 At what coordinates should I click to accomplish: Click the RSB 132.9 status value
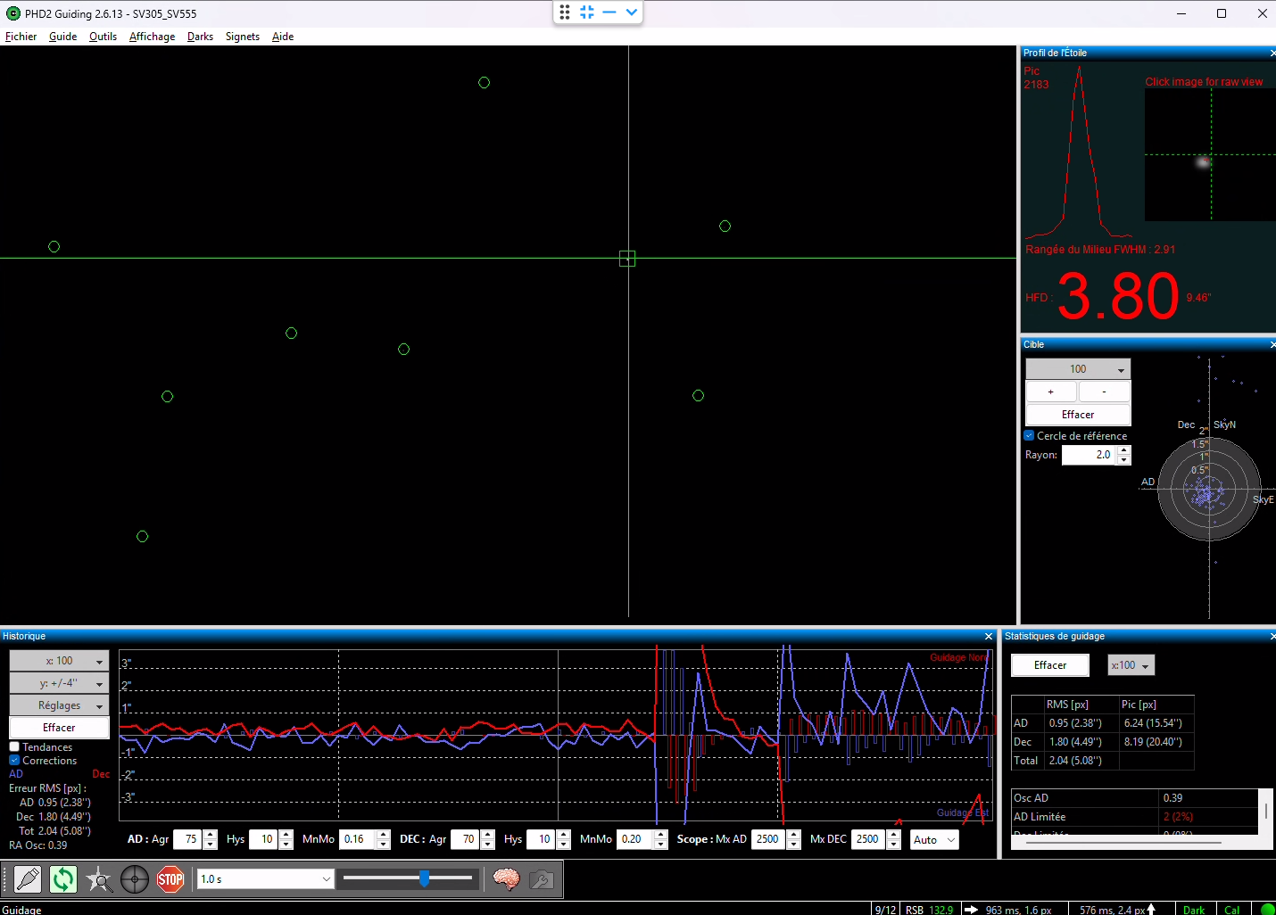(930, 910)
